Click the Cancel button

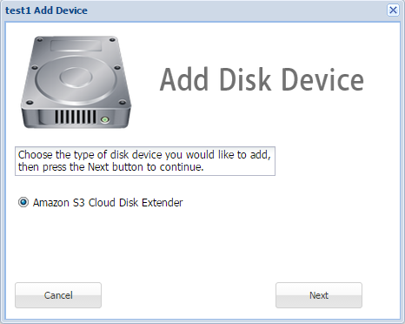(58, 295)
